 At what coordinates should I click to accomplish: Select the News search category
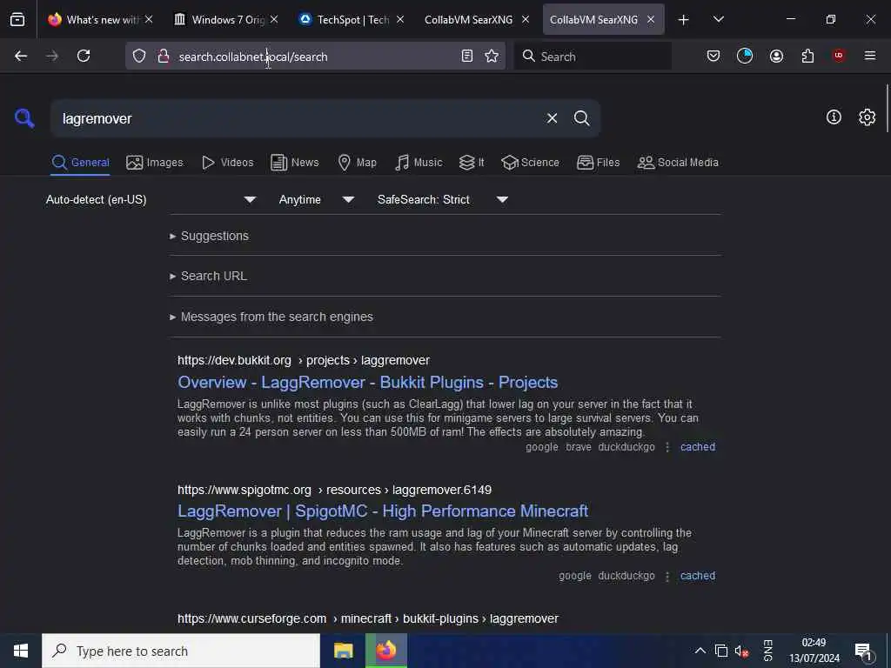tap(295, 163)
